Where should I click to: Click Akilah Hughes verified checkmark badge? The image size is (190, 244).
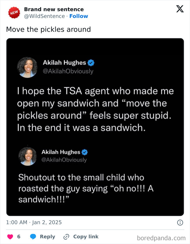pos(91,62)
